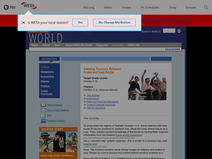Click the ACTIVITIES header label
This screenshot has width=212, height=159.
pyautogui.click(x=49, y=59)
